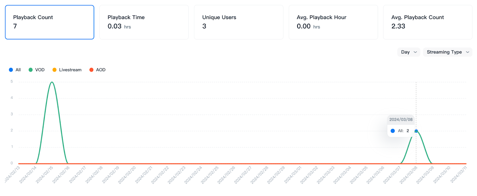Screen dimensions: 477x196
Task: Show the Avg. Playback Count card
Action: pyautogui.click(x=427, y=22)
